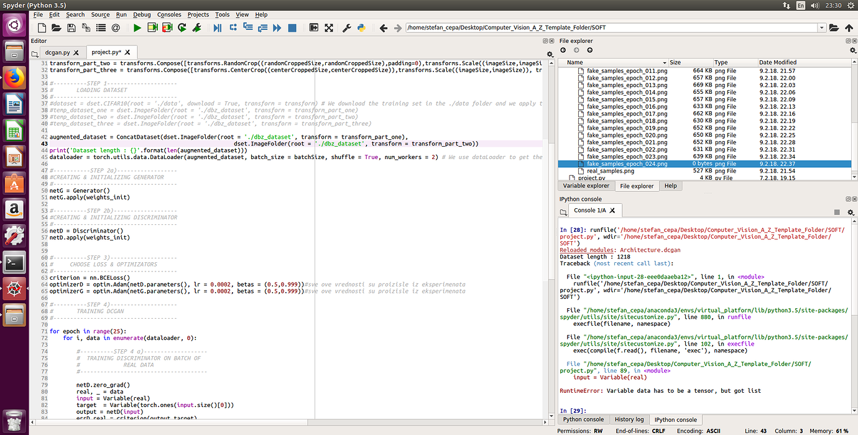Open the PYTHONPATH manager Python icon
The image size is (858, 435).
(x=361, y=28)
